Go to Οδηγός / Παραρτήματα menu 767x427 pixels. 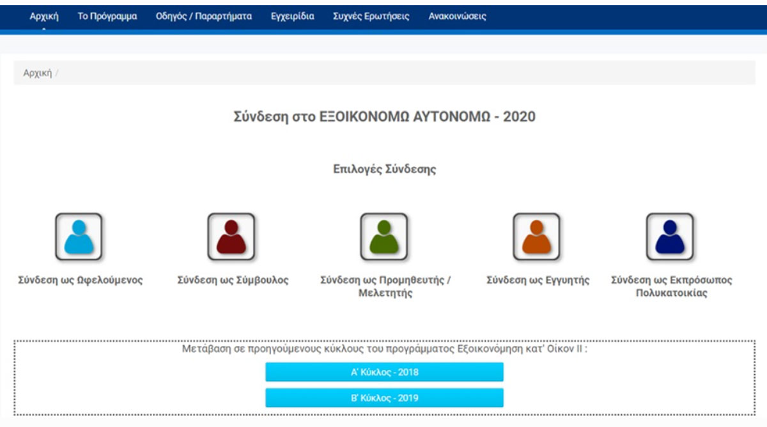click(x=204, y=17)
